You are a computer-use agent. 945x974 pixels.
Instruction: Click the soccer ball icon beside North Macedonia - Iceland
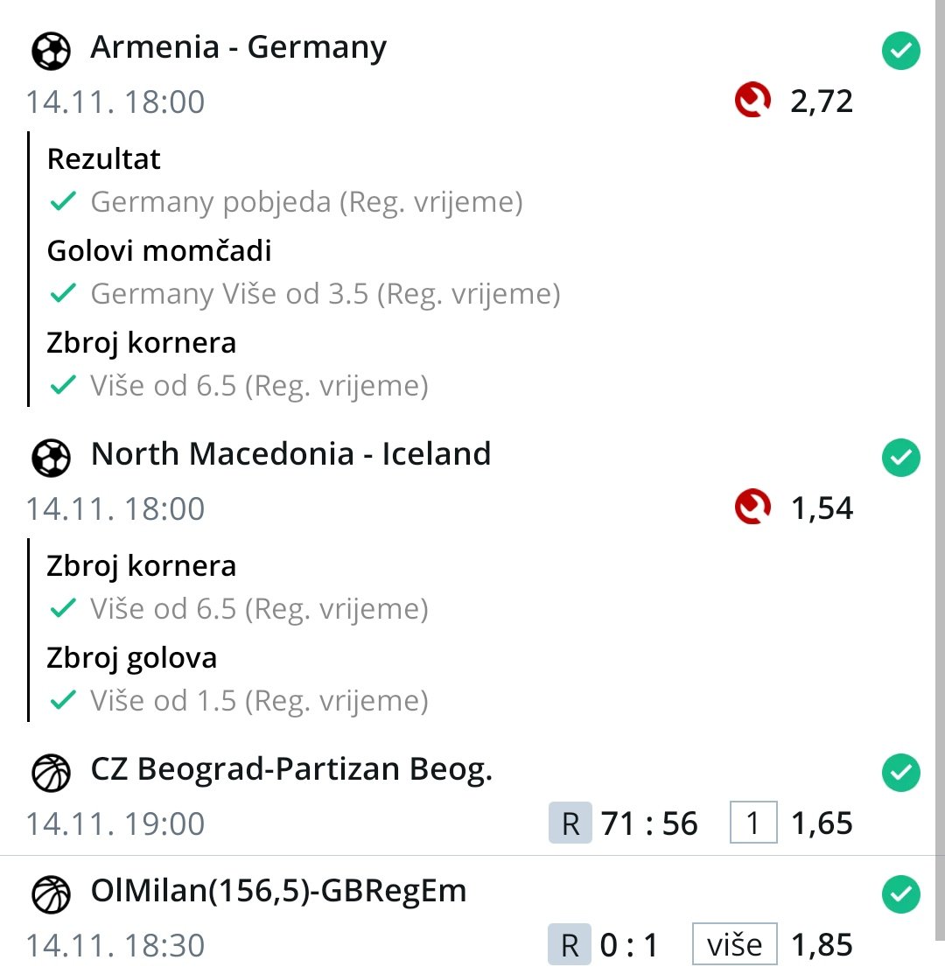pyautogui.click(x=51, y=457)
